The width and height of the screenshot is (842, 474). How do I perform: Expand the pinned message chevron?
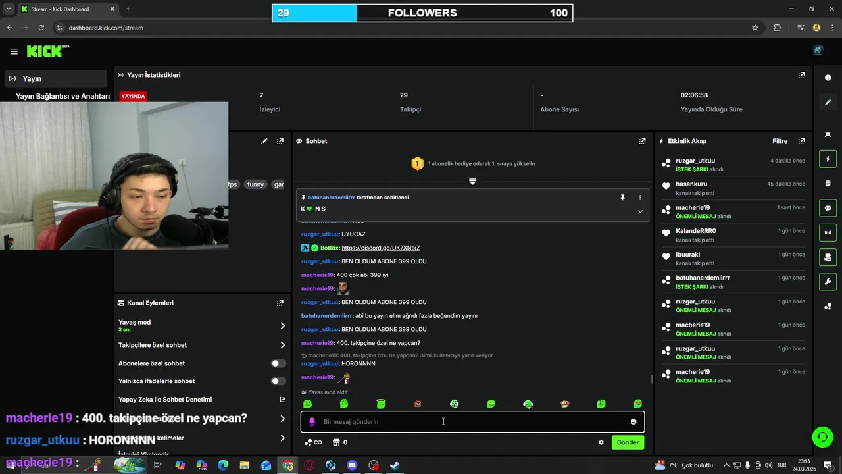[x=640, y=211]
